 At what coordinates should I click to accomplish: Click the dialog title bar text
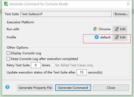pyautogui.click(x=39, y=4)
